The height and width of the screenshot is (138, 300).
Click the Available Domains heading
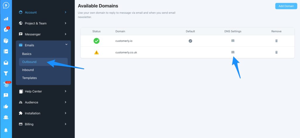tap(98, 6)
